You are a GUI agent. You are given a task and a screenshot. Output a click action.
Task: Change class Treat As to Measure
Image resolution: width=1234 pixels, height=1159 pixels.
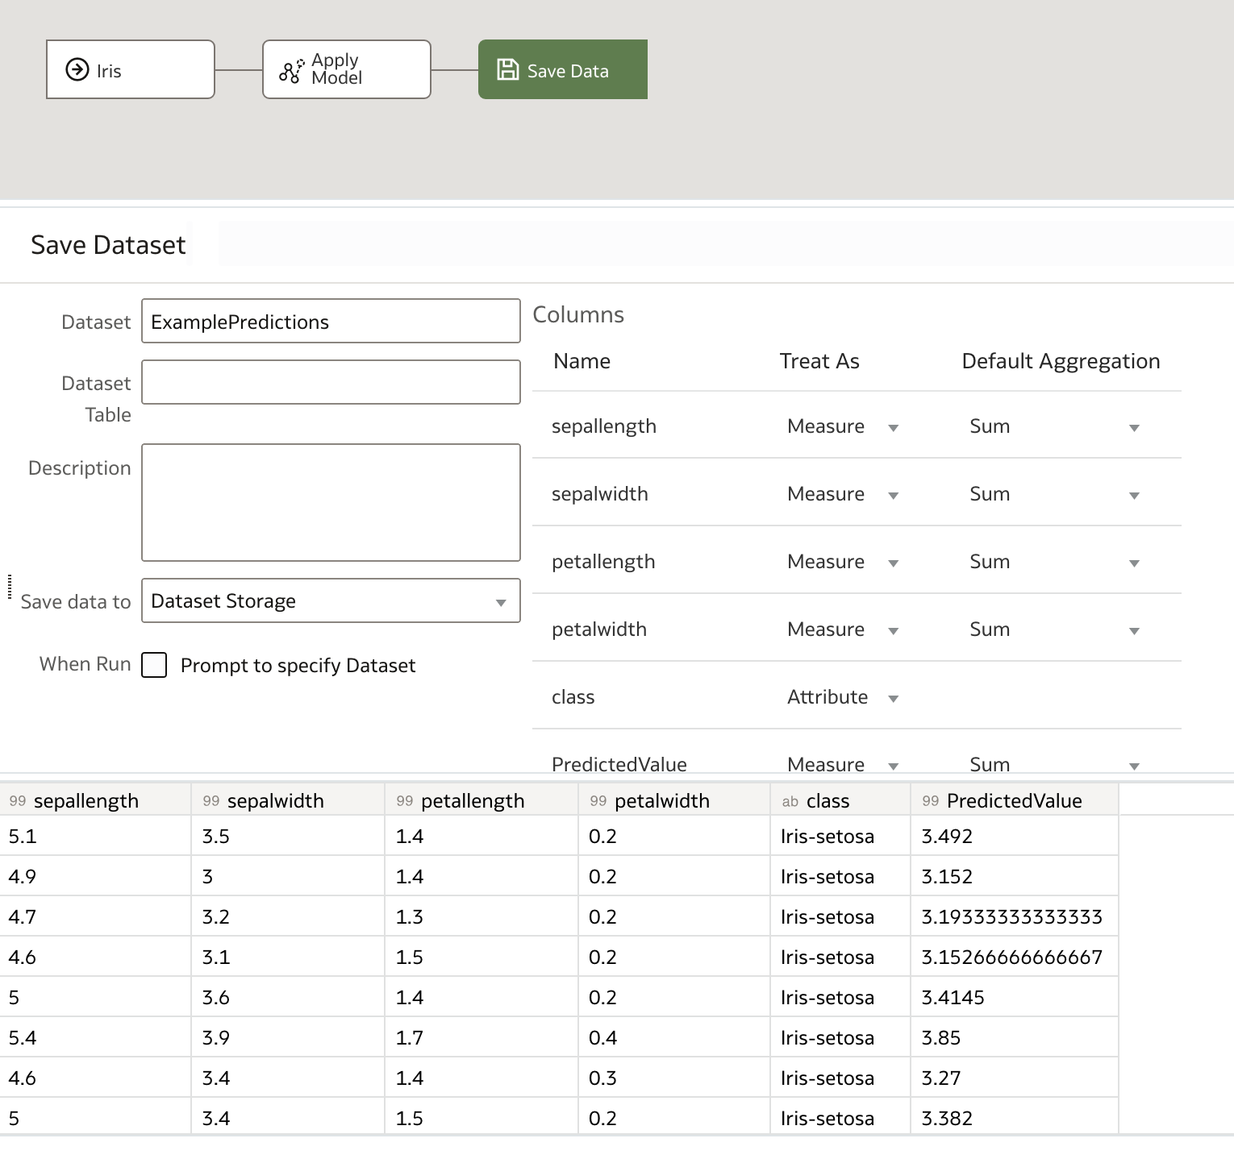tap(894, 698)
